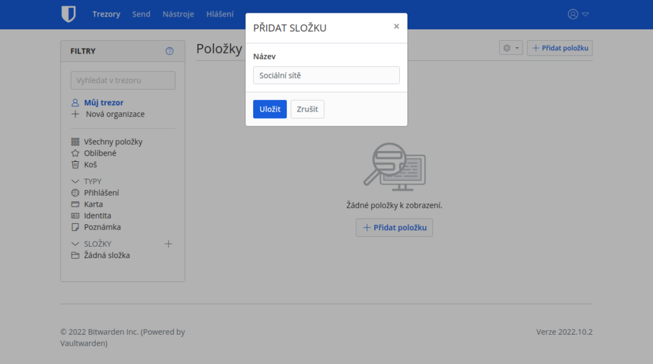Select the Koš trash filter
This screenshot has width=653, height=364.
(90, 164)
